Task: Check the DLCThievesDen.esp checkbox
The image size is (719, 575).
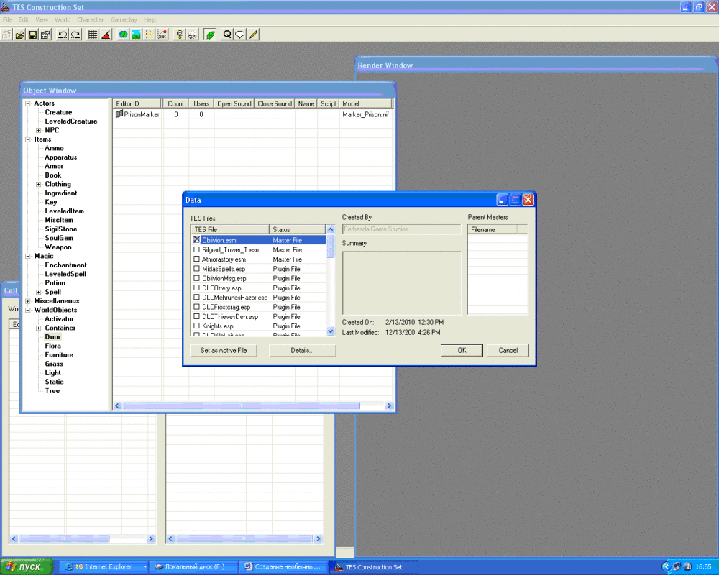Action: click(x=197, y=316)
